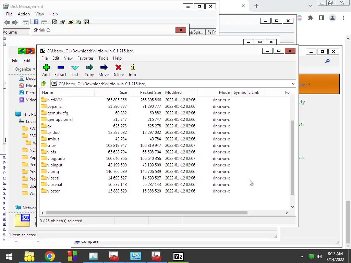Open Chrome from the taskbar
Screen dimensions: 351x263
pos(50,256)
